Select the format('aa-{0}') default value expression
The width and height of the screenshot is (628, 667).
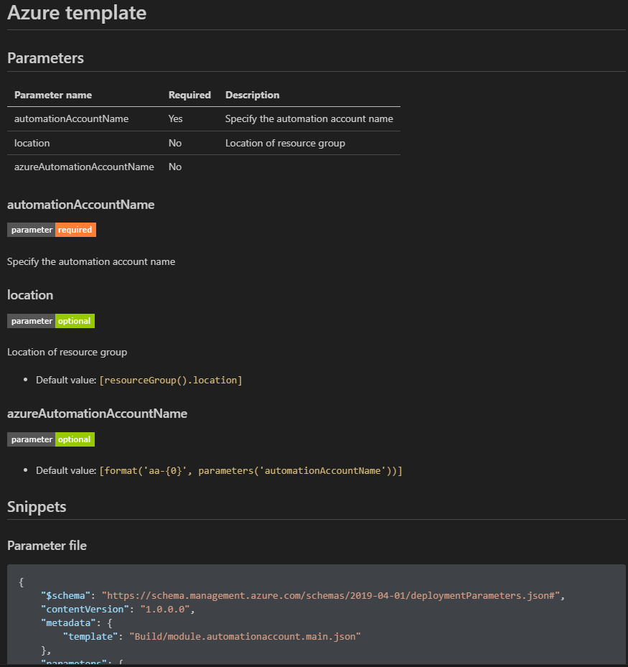[x=250, y=470]
